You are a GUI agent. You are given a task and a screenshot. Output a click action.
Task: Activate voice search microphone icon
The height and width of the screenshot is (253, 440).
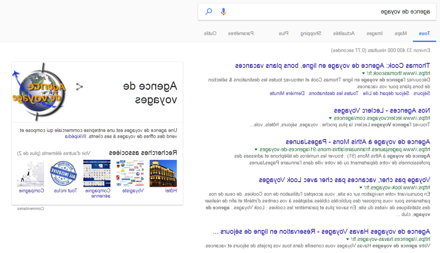pos(223,12)
